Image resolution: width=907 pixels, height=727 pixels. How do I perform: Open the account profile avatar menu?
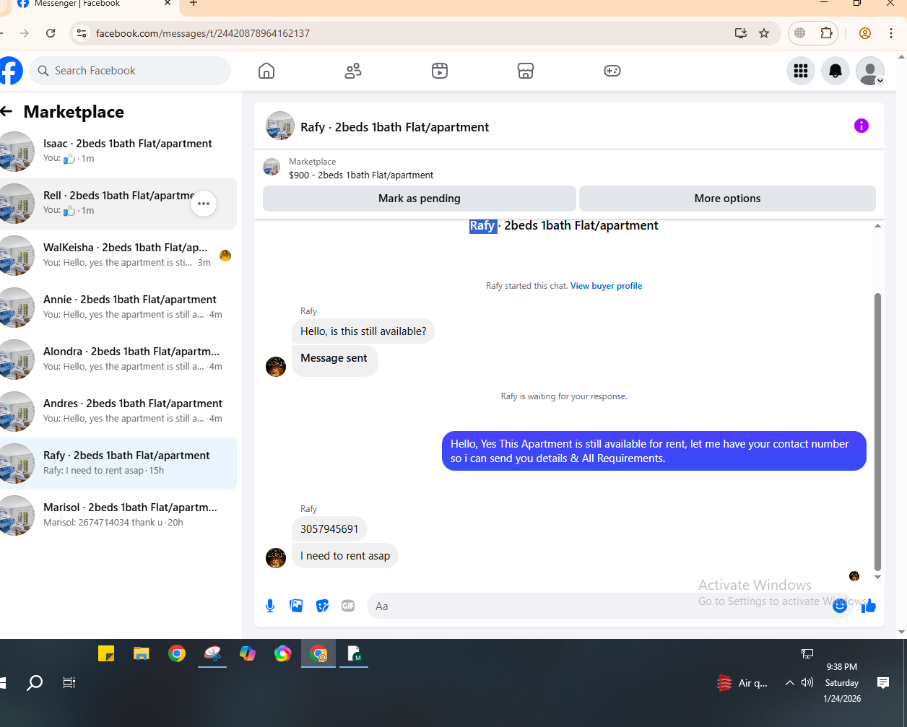tap(870, 71)
